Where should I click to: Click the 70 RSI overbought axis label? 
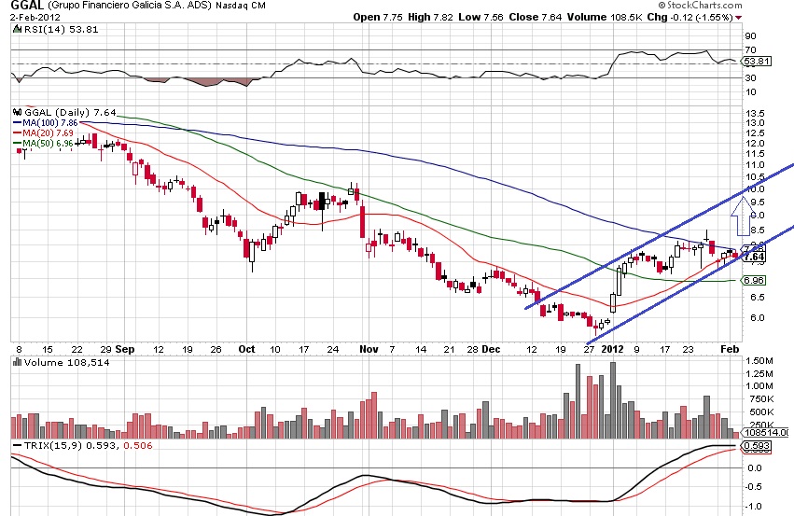(x=750, y=49)
